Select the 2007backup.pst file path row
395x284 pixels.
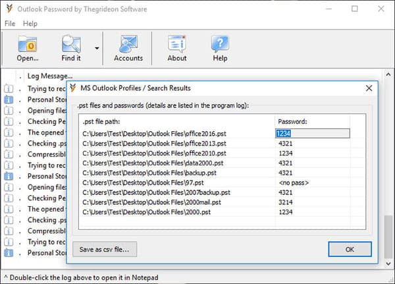coord(156,192)
